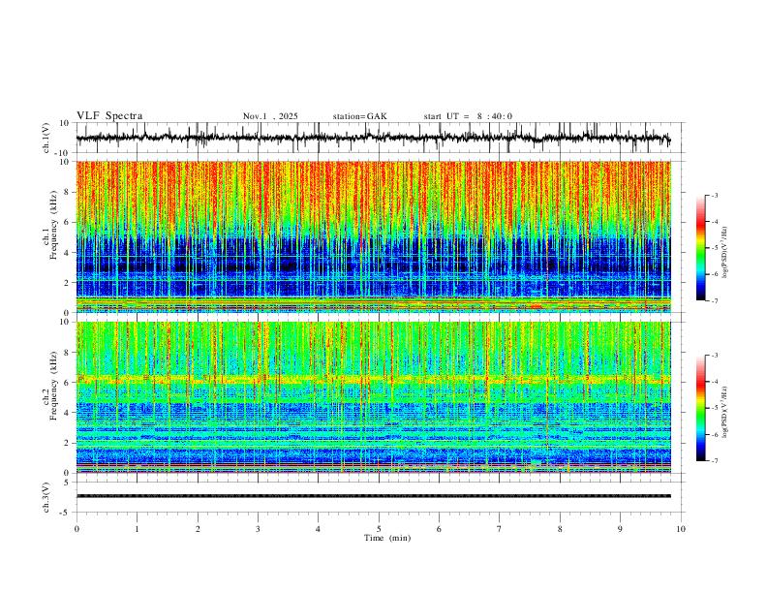767x593 pixels.
Task: Click the 'VLF Spectra' title text
Action: (109, 115)
